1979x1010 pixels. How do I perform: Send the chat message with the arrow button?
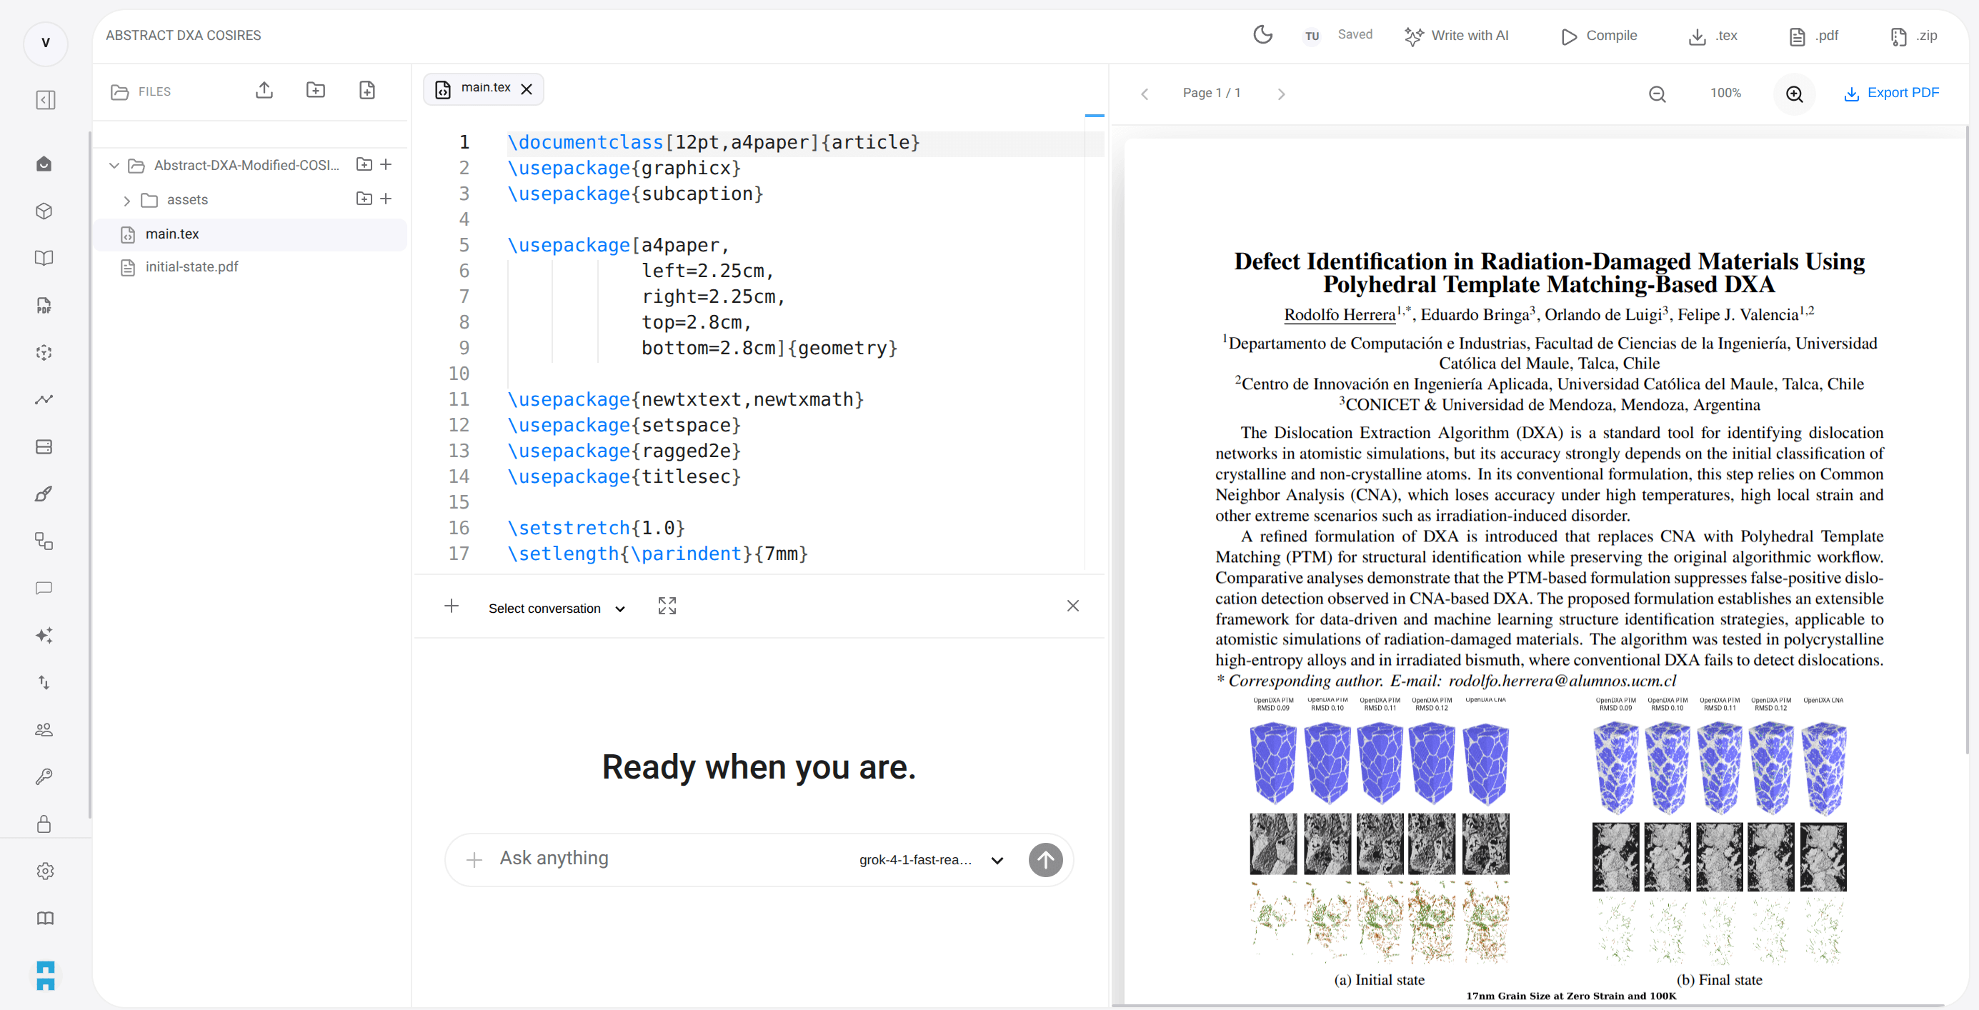pos(1045,859)
